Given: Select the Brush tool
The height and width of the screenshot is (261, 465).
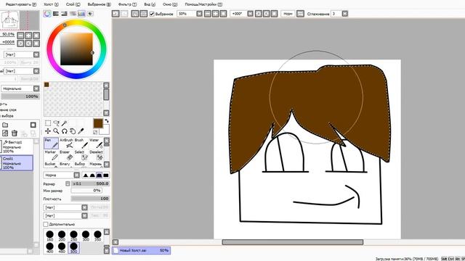Looking at the screenshot, I should 81,143.
